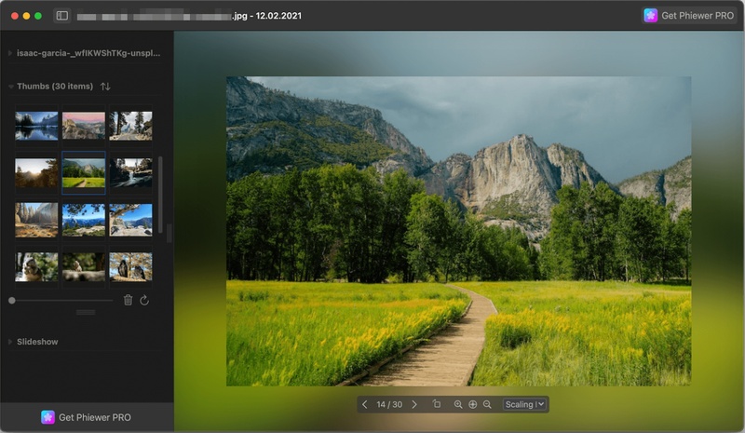Expand the isaac-garcia file info section
Screen dimensions: 745x433
click(10, 53)
